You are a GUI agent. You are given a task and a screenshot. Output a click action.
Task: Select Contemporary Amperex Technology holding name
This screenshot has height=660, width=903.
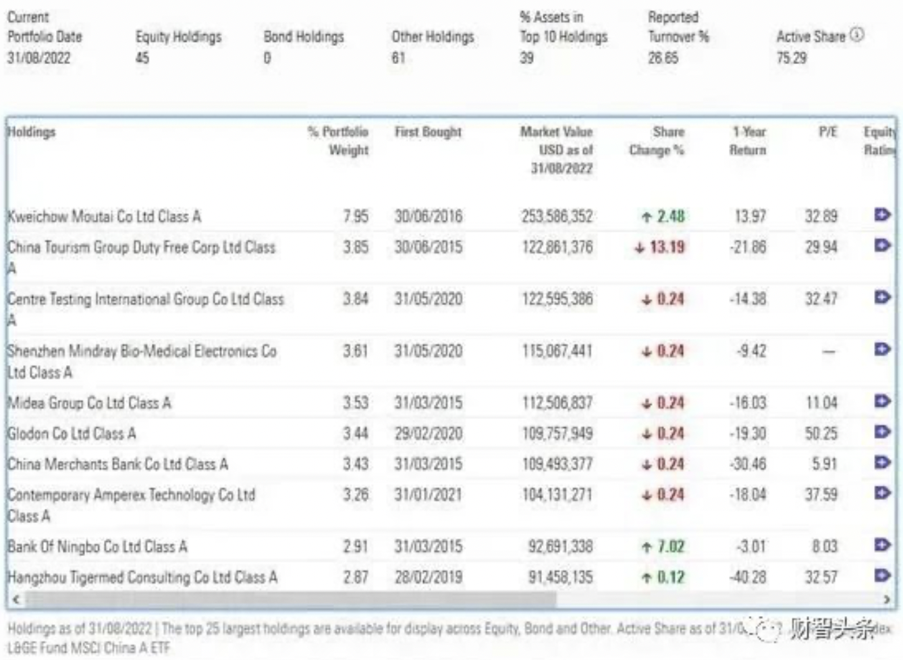[x=131, y=496]
